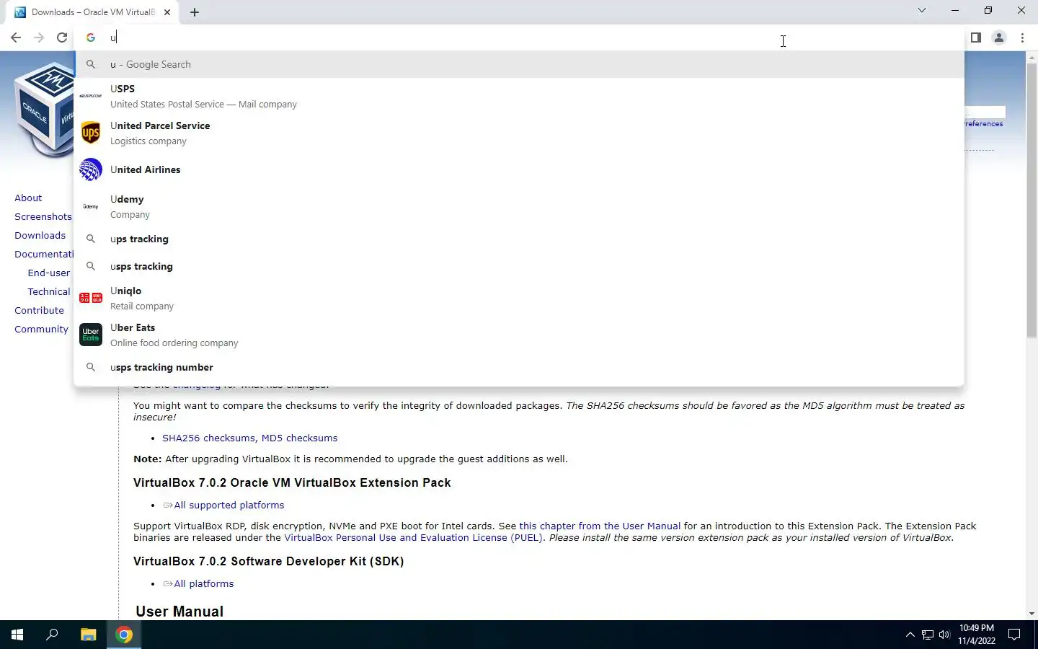Pick the 'usps tracking' search suggestion

coord(519,266)
